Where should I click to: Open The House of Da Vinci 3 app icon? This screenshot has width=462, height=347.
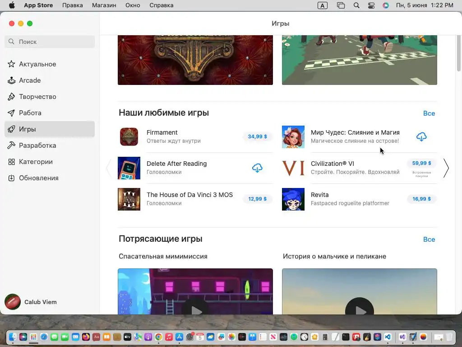pos(129,199)
